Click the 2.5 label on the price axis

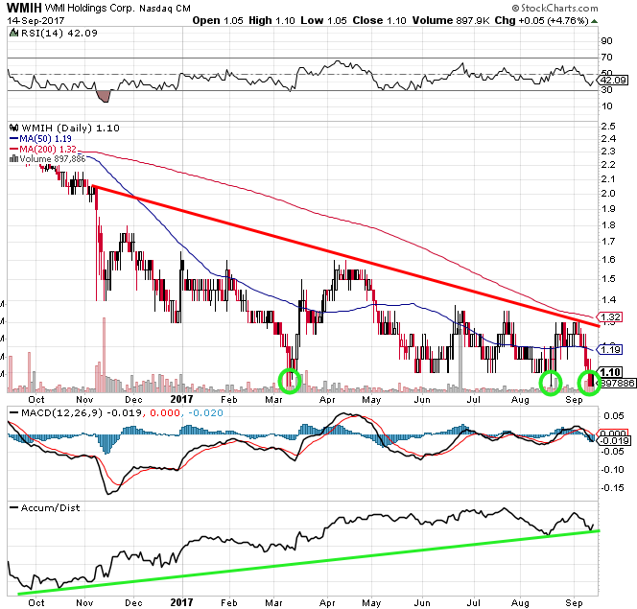pos(608,126)
